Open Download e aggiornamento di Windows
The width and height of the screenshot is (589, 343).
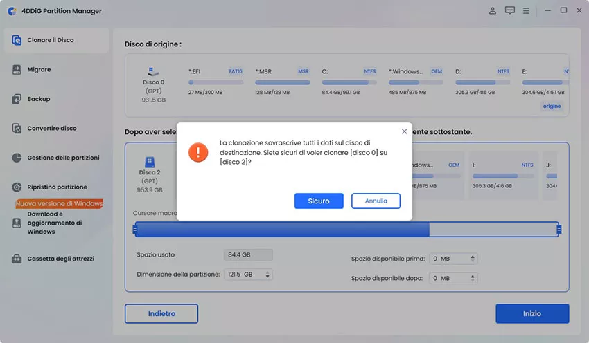(56, 223)
